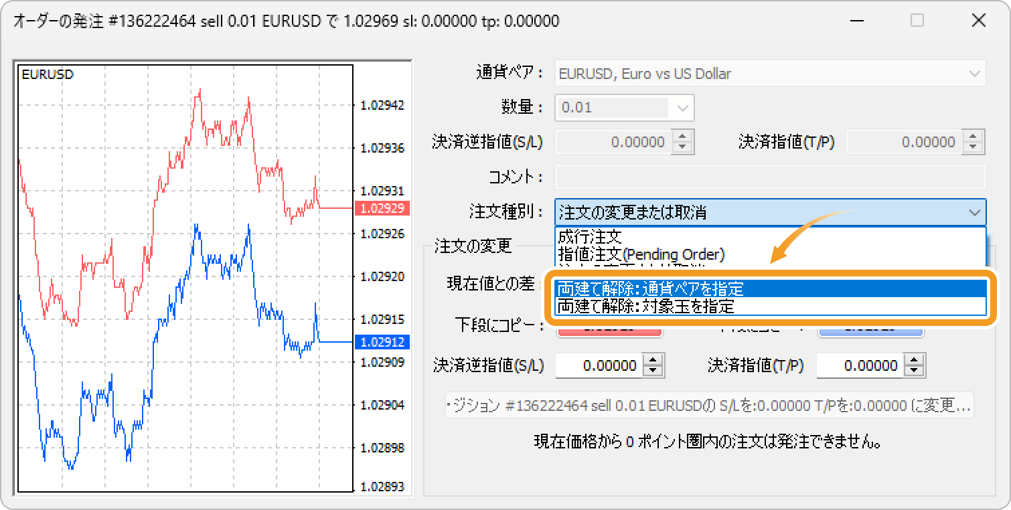Expand the 数量 volume dropdown
The image size is (1011, 510).
(682, 108)
